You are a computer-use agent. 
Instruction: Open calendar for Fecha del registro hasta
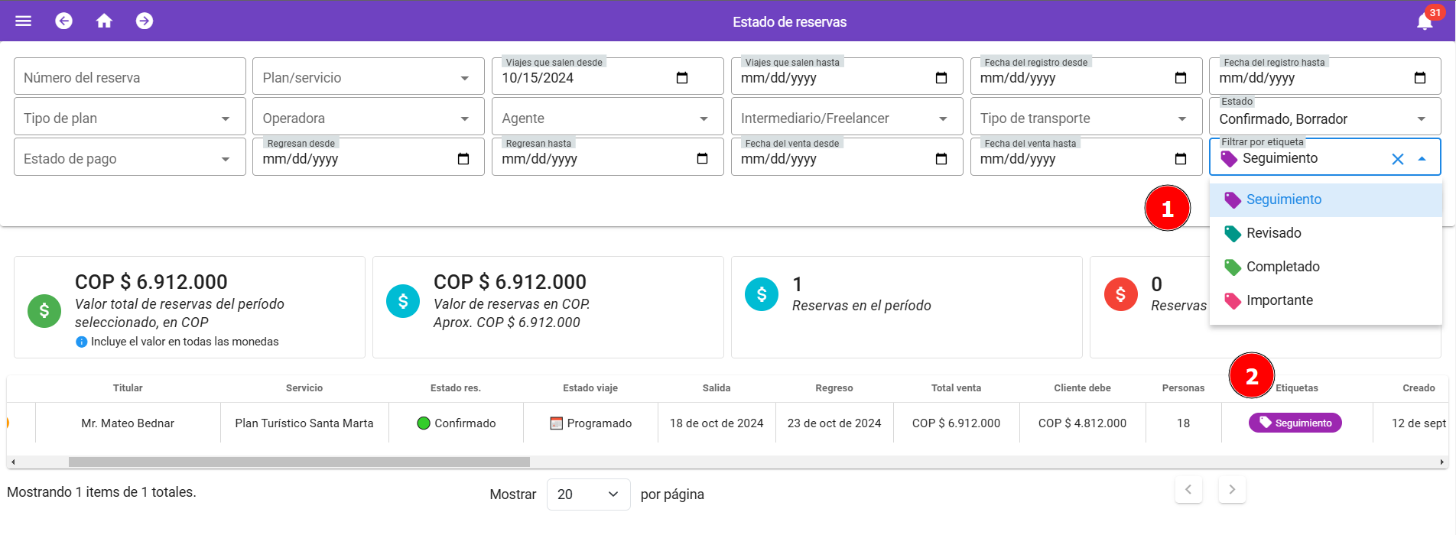[x=1420, y=78]
